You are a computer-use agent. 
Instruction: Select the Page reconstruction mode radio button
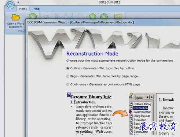pos(68,76)
